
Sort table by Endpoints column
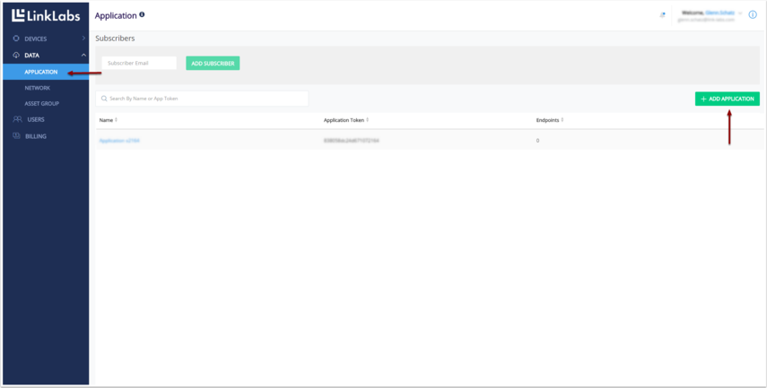point(562,120)
